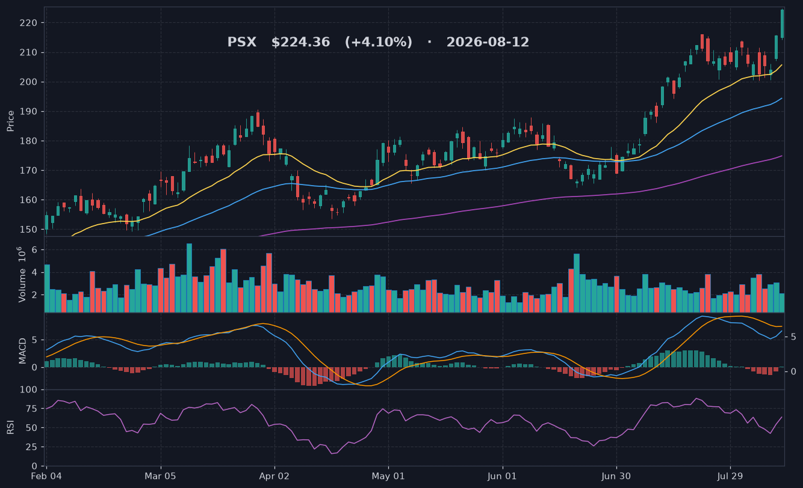
Task: Click the 25 tick on RSI axis
Action: [x=32, y=447]
